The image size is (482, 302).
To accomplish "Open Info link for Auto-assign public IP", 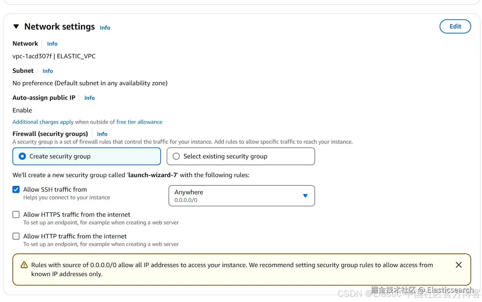I will tap(89, 98).
